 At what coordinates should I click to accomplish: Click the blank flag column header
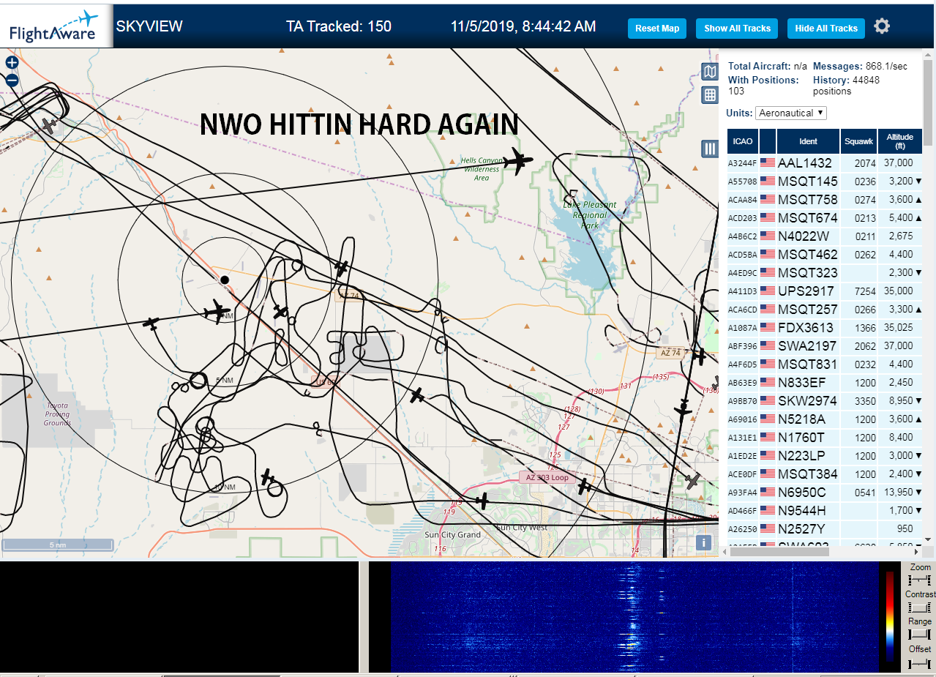(768, 141)
